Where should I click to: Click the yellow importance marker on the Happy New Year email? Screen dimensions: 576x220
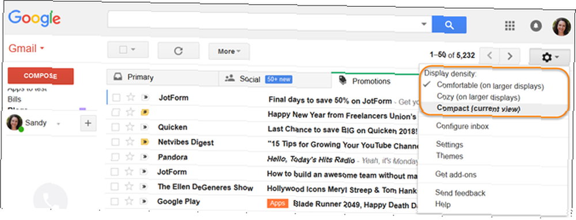(x=145, y=112)
